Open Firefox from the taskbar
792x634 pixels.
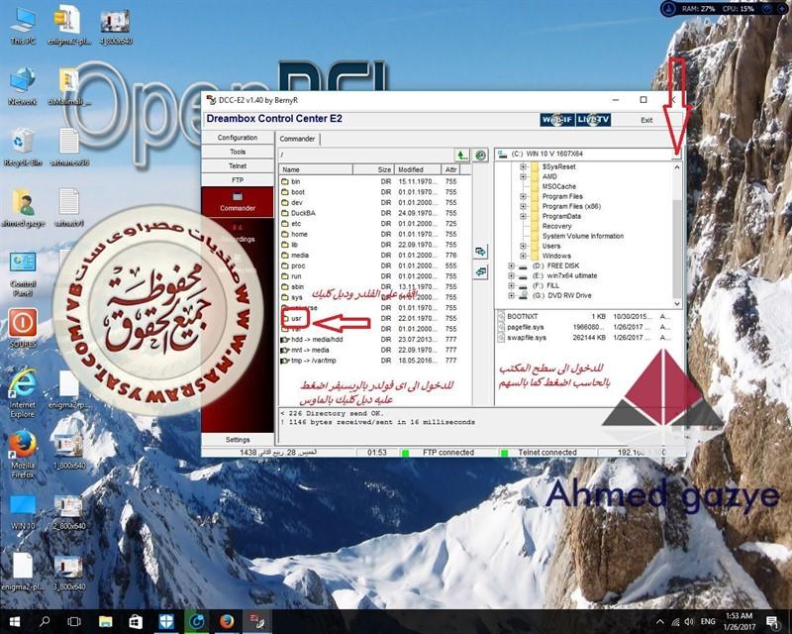tap(227, 621)
